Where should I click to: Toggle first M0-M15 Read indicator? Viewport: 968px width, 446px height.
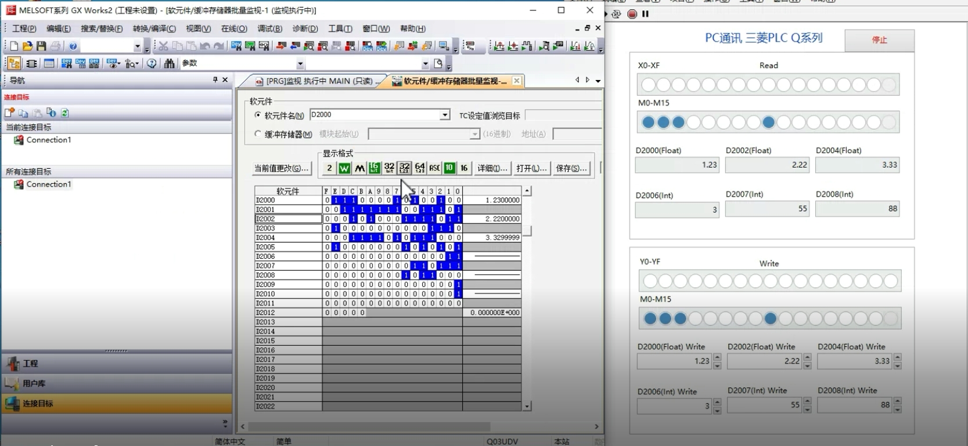coord(648,122)
